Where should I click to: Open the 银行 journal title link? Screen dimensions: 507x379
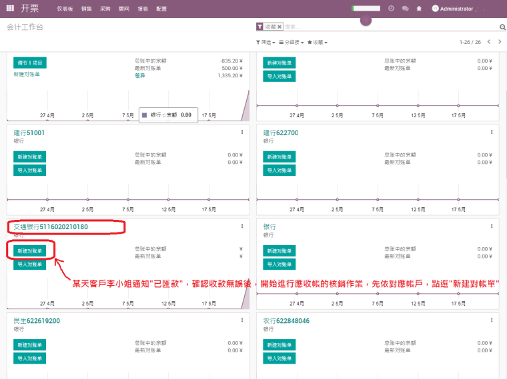coord(270,226)
